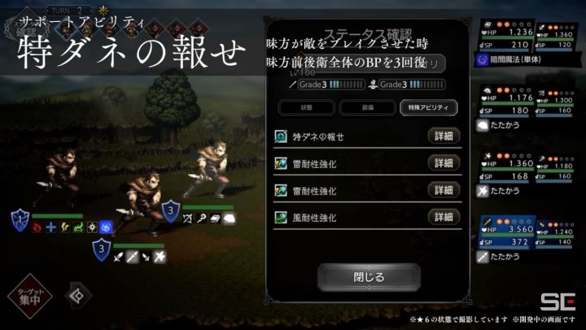Select the 暗闇魔法(単体) skill icon
Image resolution: width=586 pixels, height=330 pixels.
(483, 59)
